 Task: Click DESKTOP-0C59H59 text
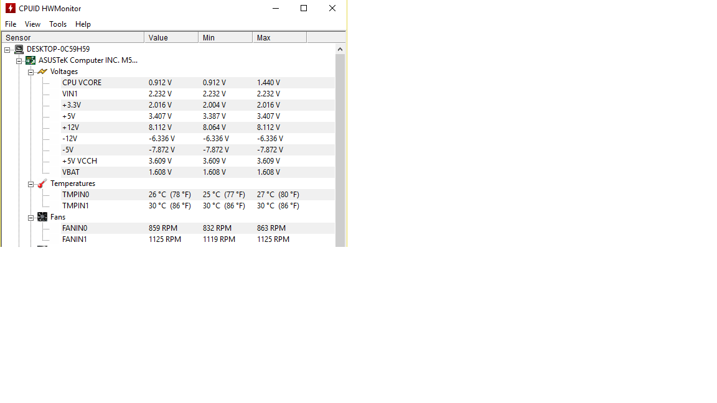pos(58,49)
